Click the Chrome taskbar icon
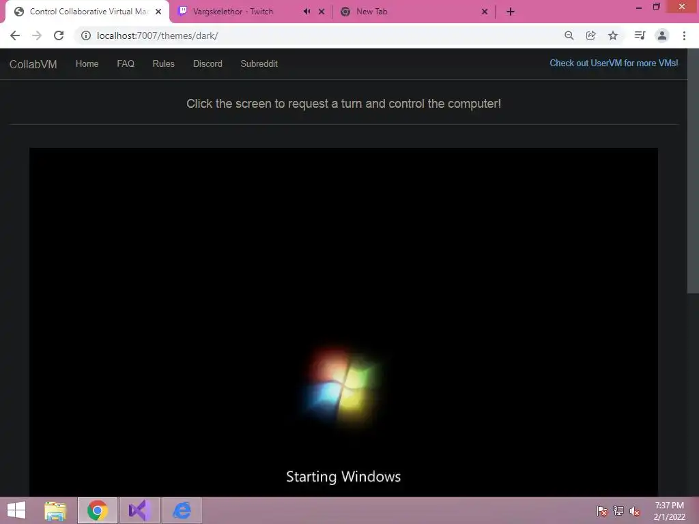699x524 pixels. [x=98, y=510]
